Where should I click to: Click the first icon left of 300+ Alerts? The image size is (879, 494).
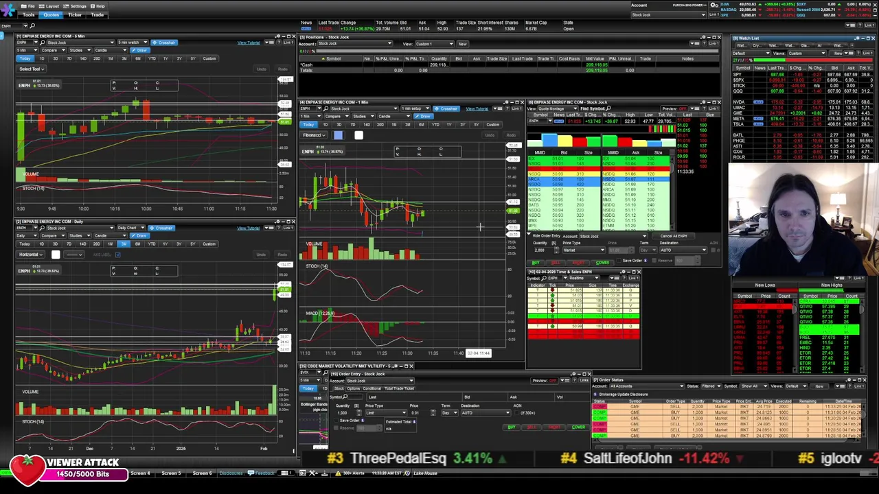(x=324, y=473)
